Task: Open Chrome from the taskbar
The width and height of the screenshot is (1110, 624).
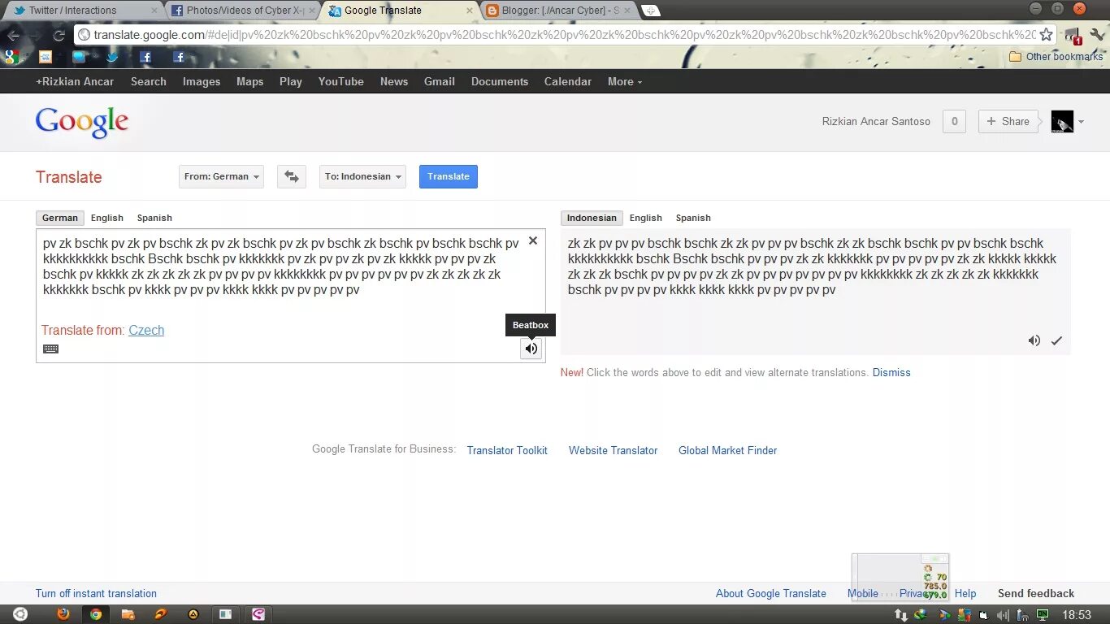Action: pos(96,614)
